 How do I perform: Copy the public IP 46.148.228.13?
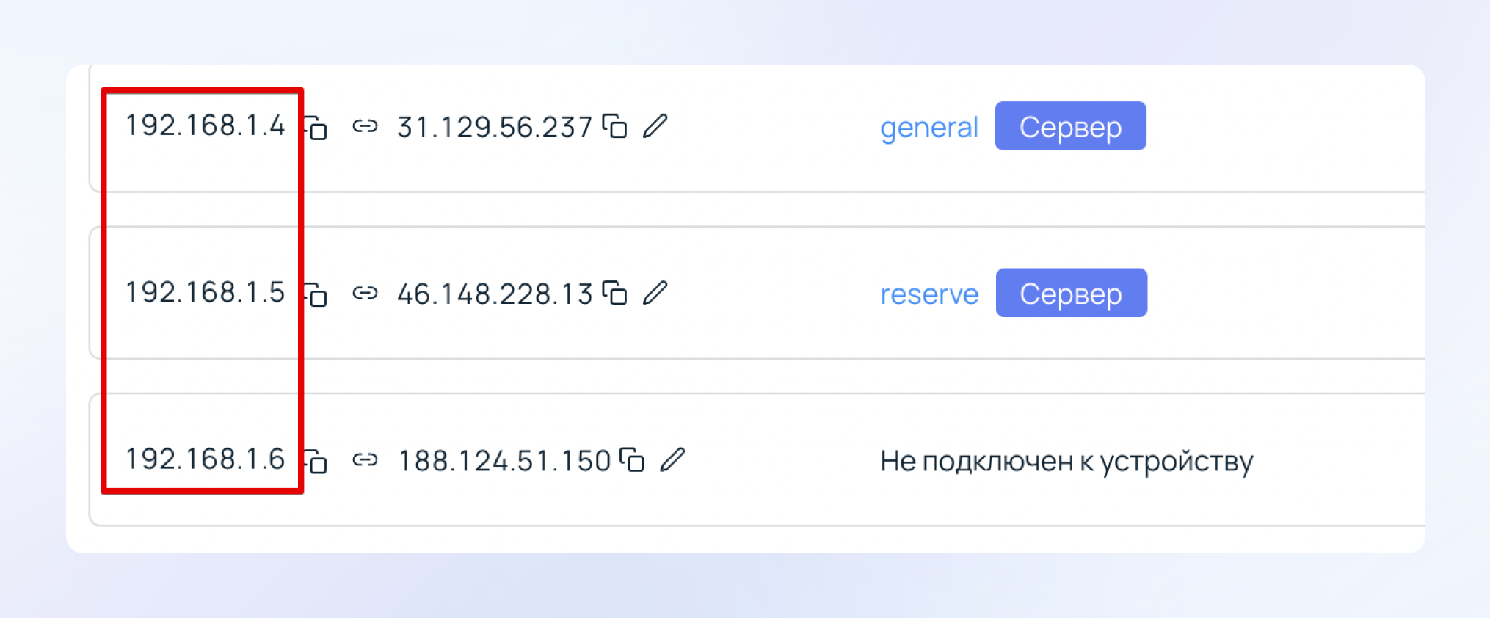pyautogui.click(x=615, y=294)
